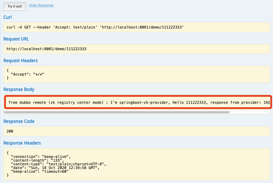The height and width of the screenshot is (183, 273).
Task: Click the "Accept": "*/*" request header line
Action: [x=28, y=74]
